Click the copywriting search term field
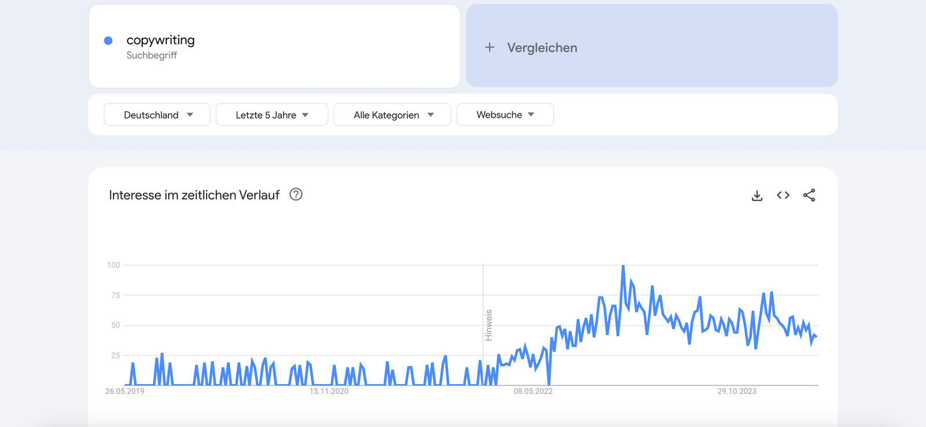Screen dimensions: 926x427 (274, 46)
